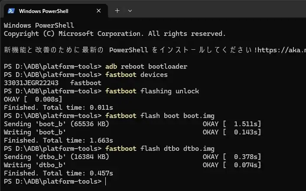This screenshot has height=191, width=306.
Task: Click the Sending 'boot_b' (65536 KB) line
Action: [x=56, y=124]
